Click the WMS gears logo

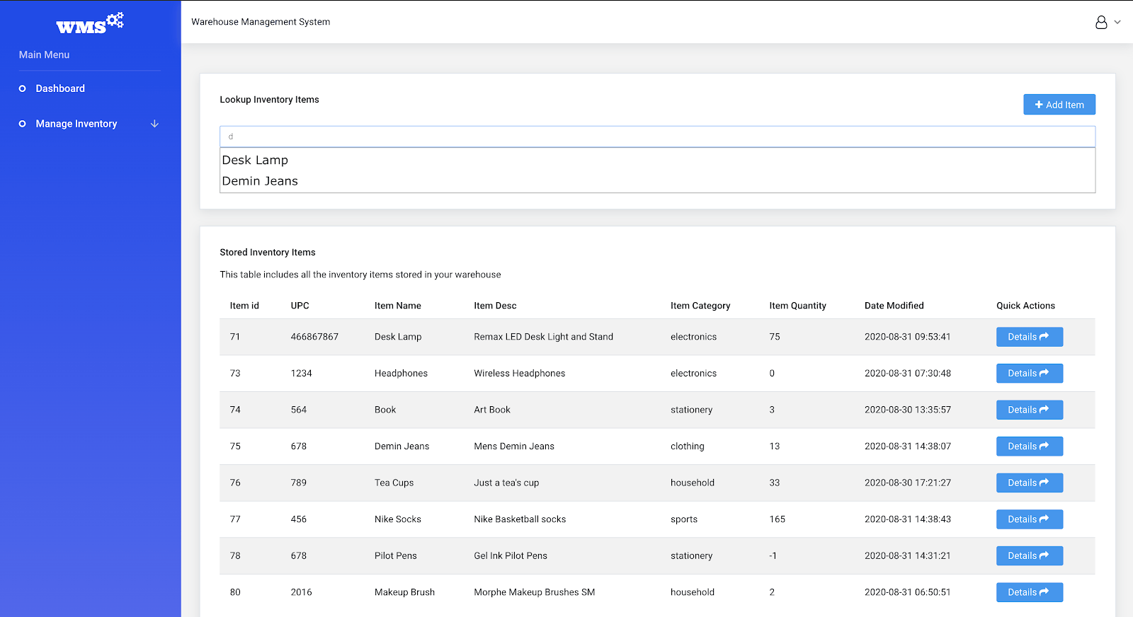click(90, 23)
